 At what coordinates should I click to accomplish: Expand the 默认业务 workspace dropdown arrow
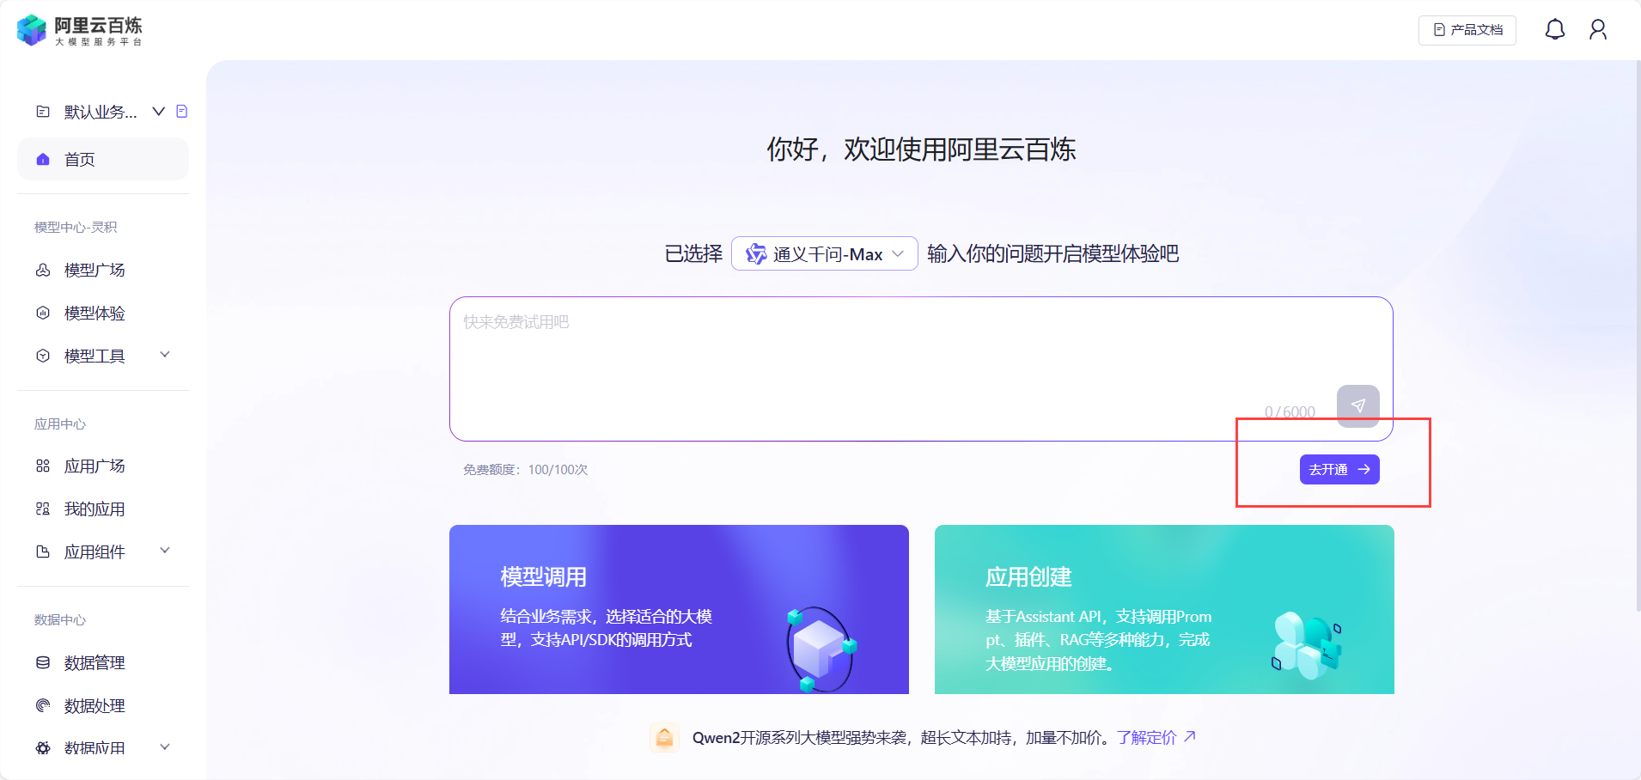pos(158,111)
